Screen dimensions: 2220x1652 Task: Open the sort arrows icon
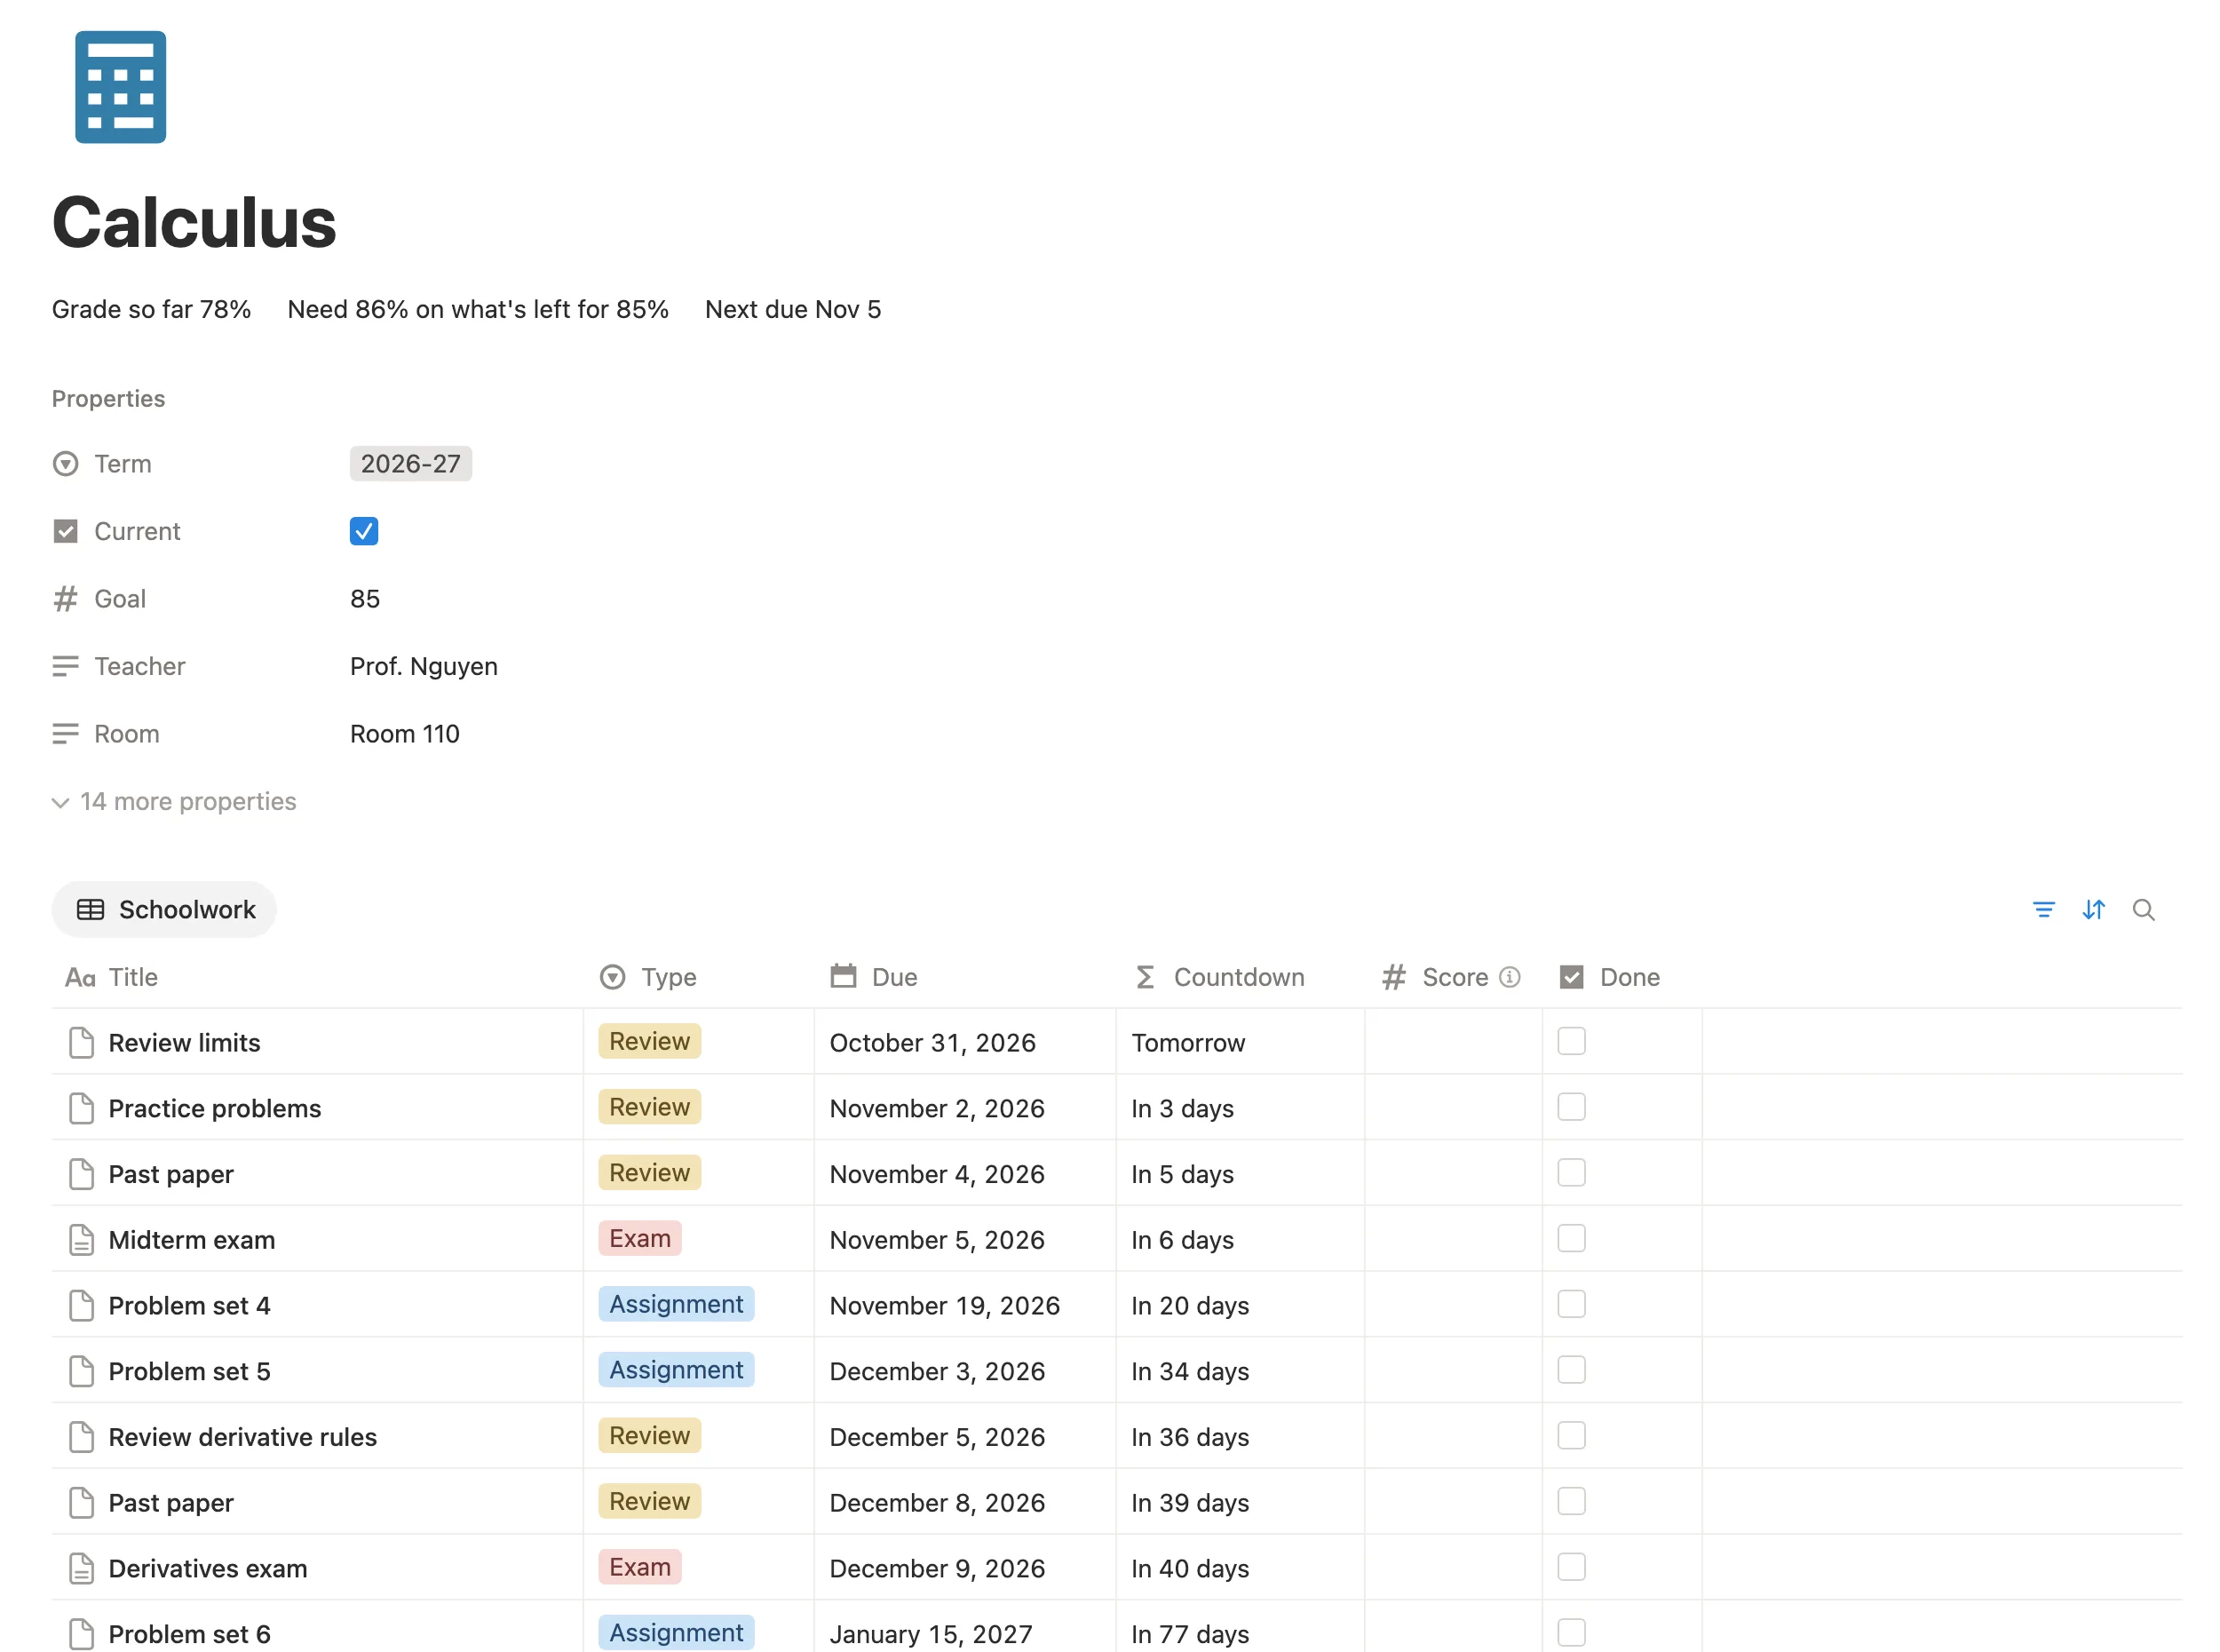click(2093, 910)
